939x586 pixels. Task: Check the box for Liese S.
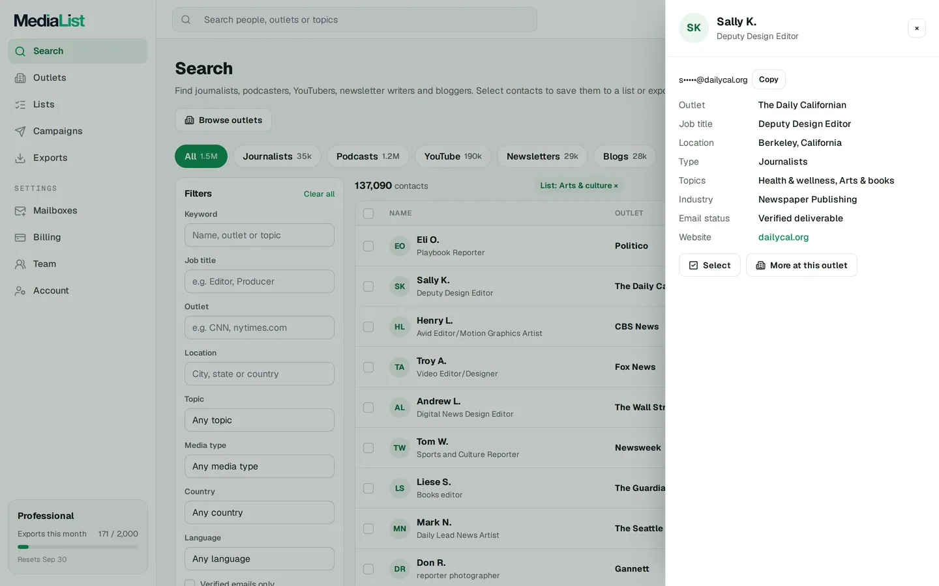coord(368,488)
